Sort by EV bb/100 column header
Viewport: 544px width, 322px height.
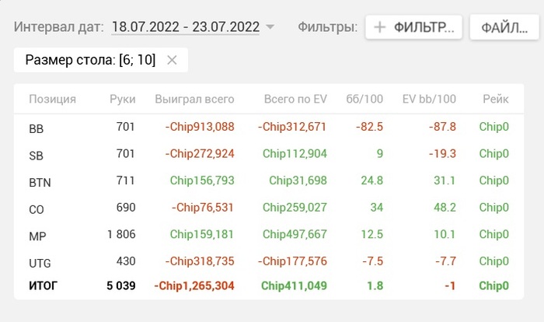point(429,100)
